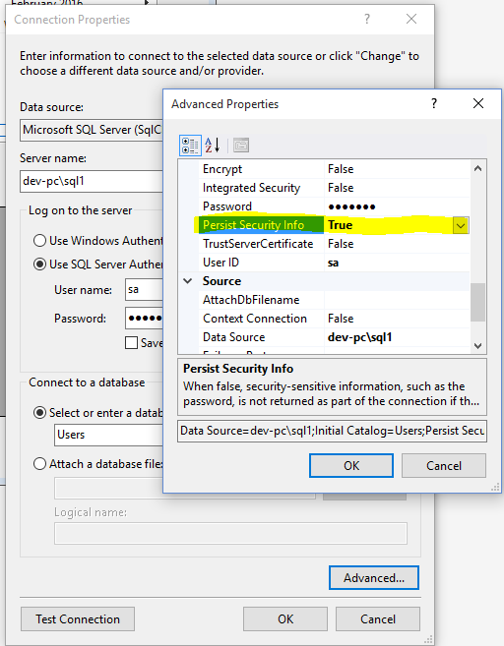Image resolution: width=504 pixels, height=646 pixels.
Task: Select the TrustServerCertificate property row
Action: coord(334,244)
